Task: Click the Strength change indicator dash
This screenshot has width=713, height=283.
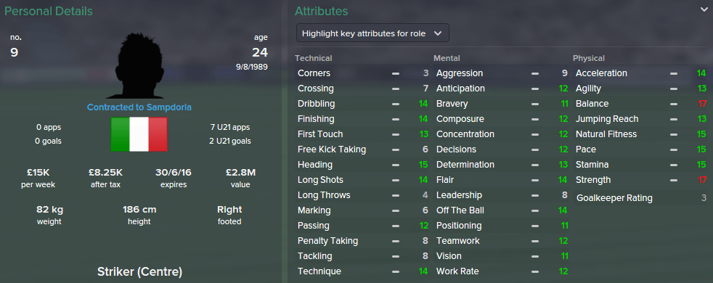Action: coord(674,180)
